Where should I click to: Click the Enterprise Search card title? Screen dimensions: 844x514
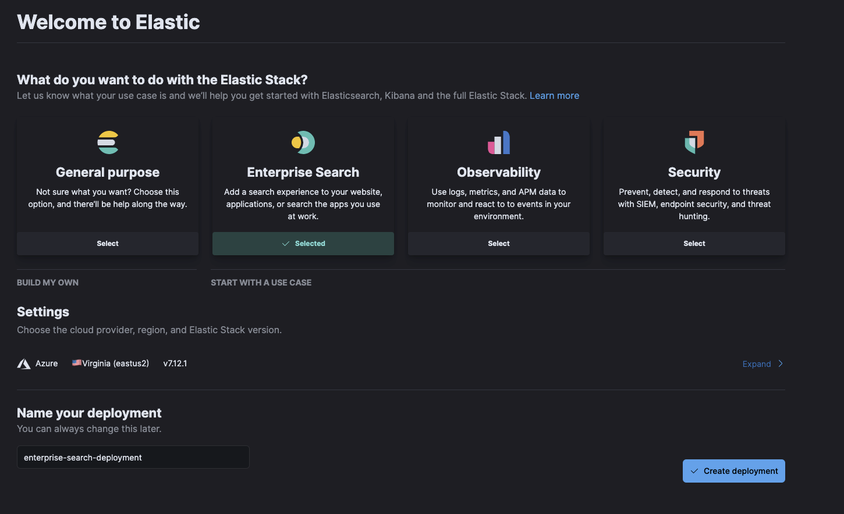point(303,172)
